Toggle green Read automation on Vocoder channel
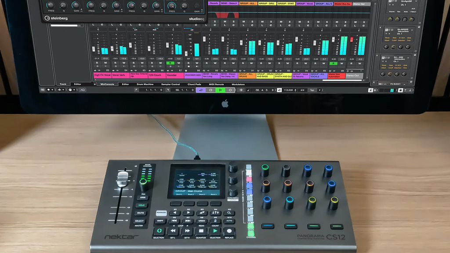 170,63
